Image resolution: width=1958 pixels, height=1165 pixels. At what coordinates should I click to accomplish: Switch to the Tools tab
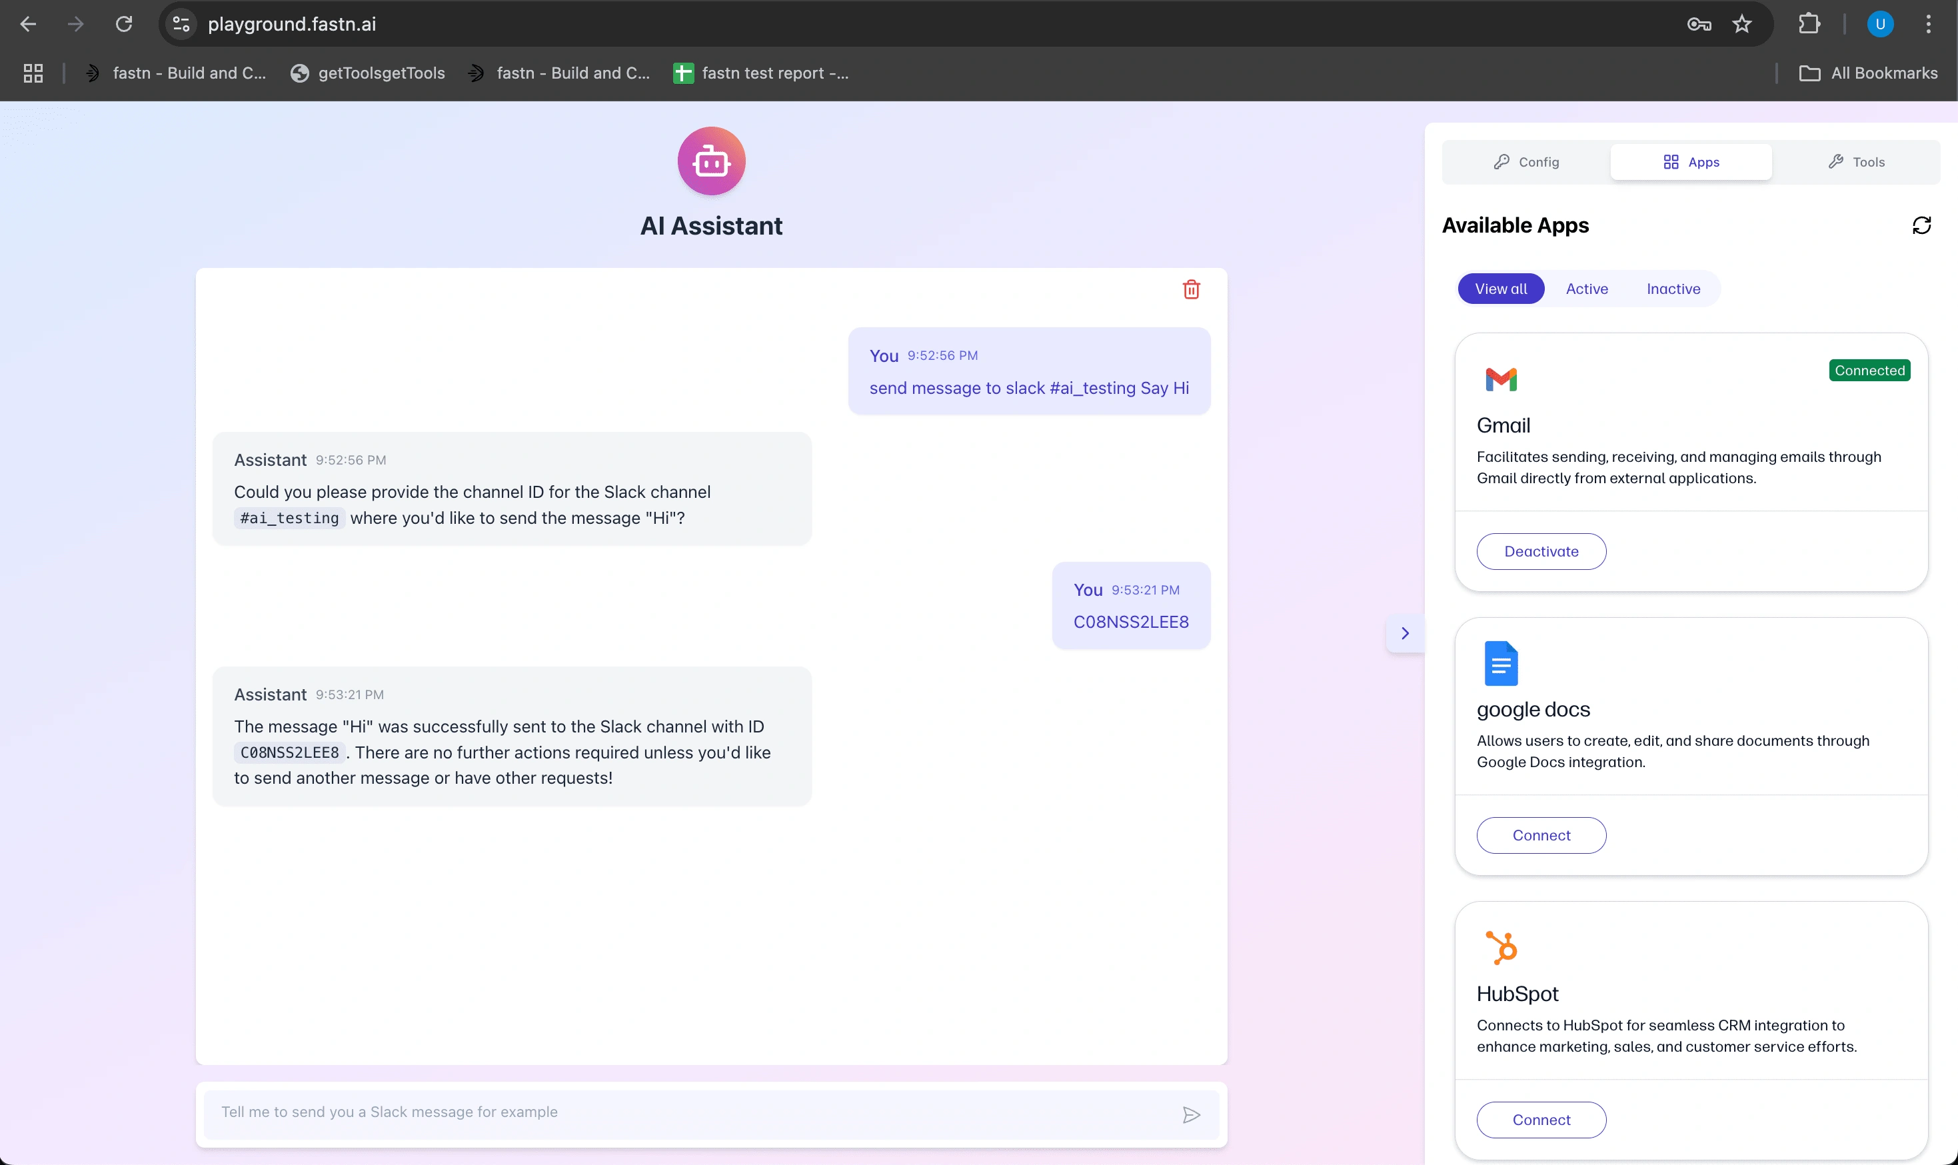pos(1856,162)
